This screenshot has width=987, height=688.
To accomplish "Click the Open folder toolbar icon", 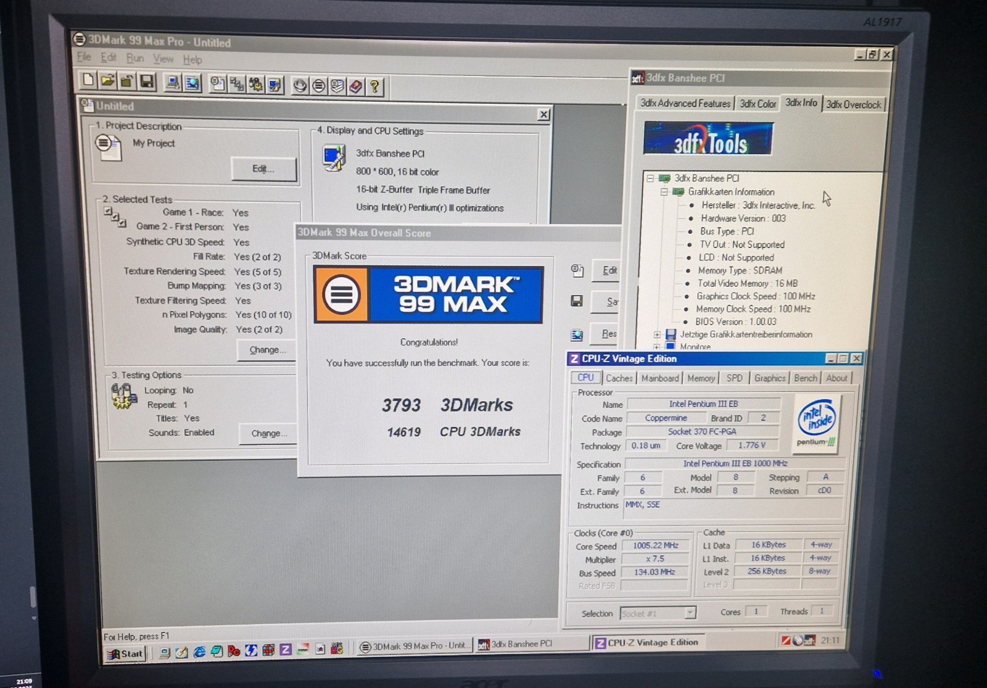I will pyautogui.click(x=107, y=80).
